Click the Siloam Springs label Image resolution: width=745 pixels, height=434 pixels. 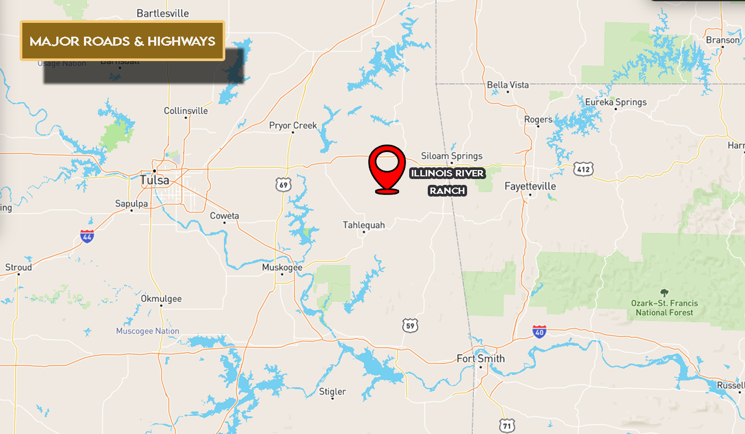pos(452,156)
